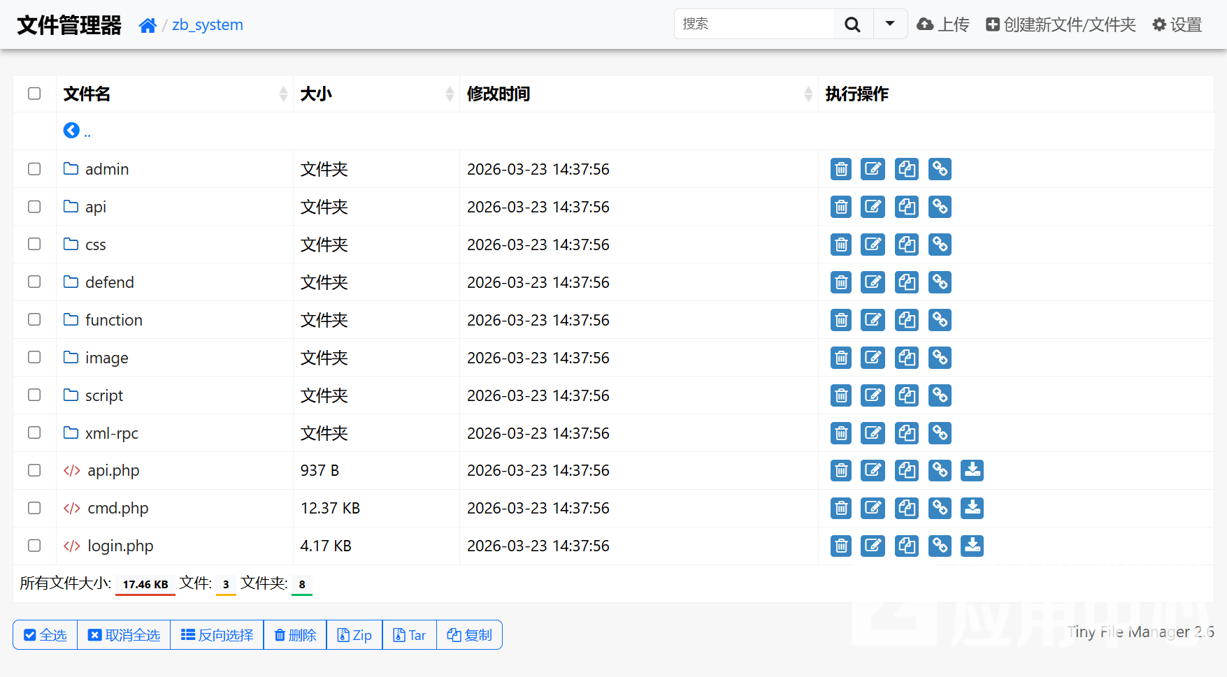Viewport: 1227px width, 677px height.
Task: Click into the 搜索 search field
Action: coord(754,24)
